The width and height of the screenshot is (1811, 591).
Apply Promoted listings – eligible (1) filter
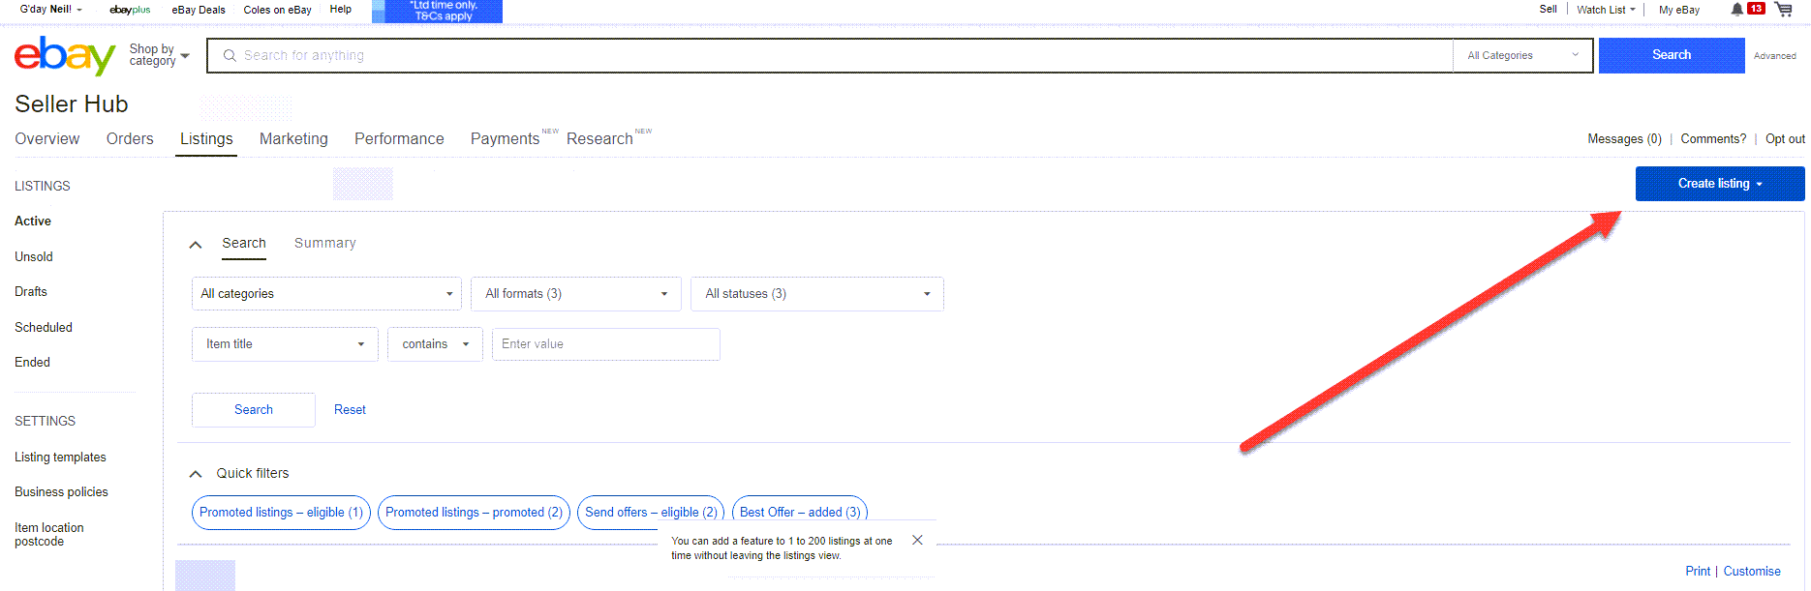[281, 513]
